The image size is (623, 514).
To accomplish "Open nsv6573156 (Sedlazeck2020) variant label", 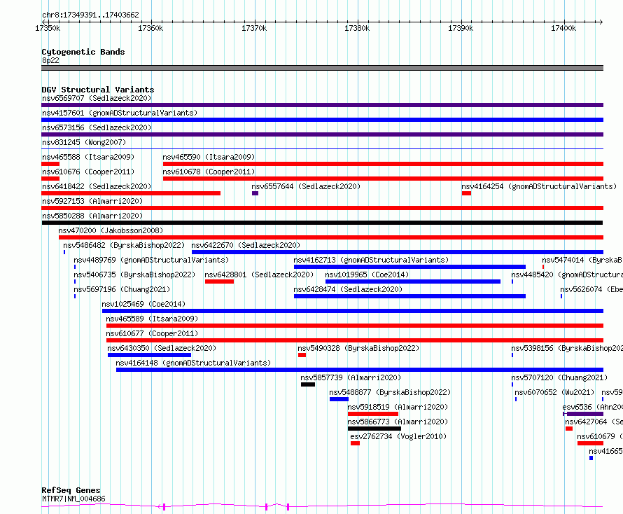I will click(97, 127).
